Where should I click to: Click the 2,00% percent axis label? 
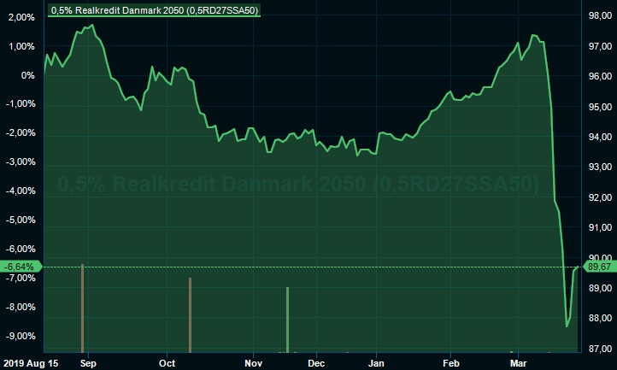(x=21, y=16)
